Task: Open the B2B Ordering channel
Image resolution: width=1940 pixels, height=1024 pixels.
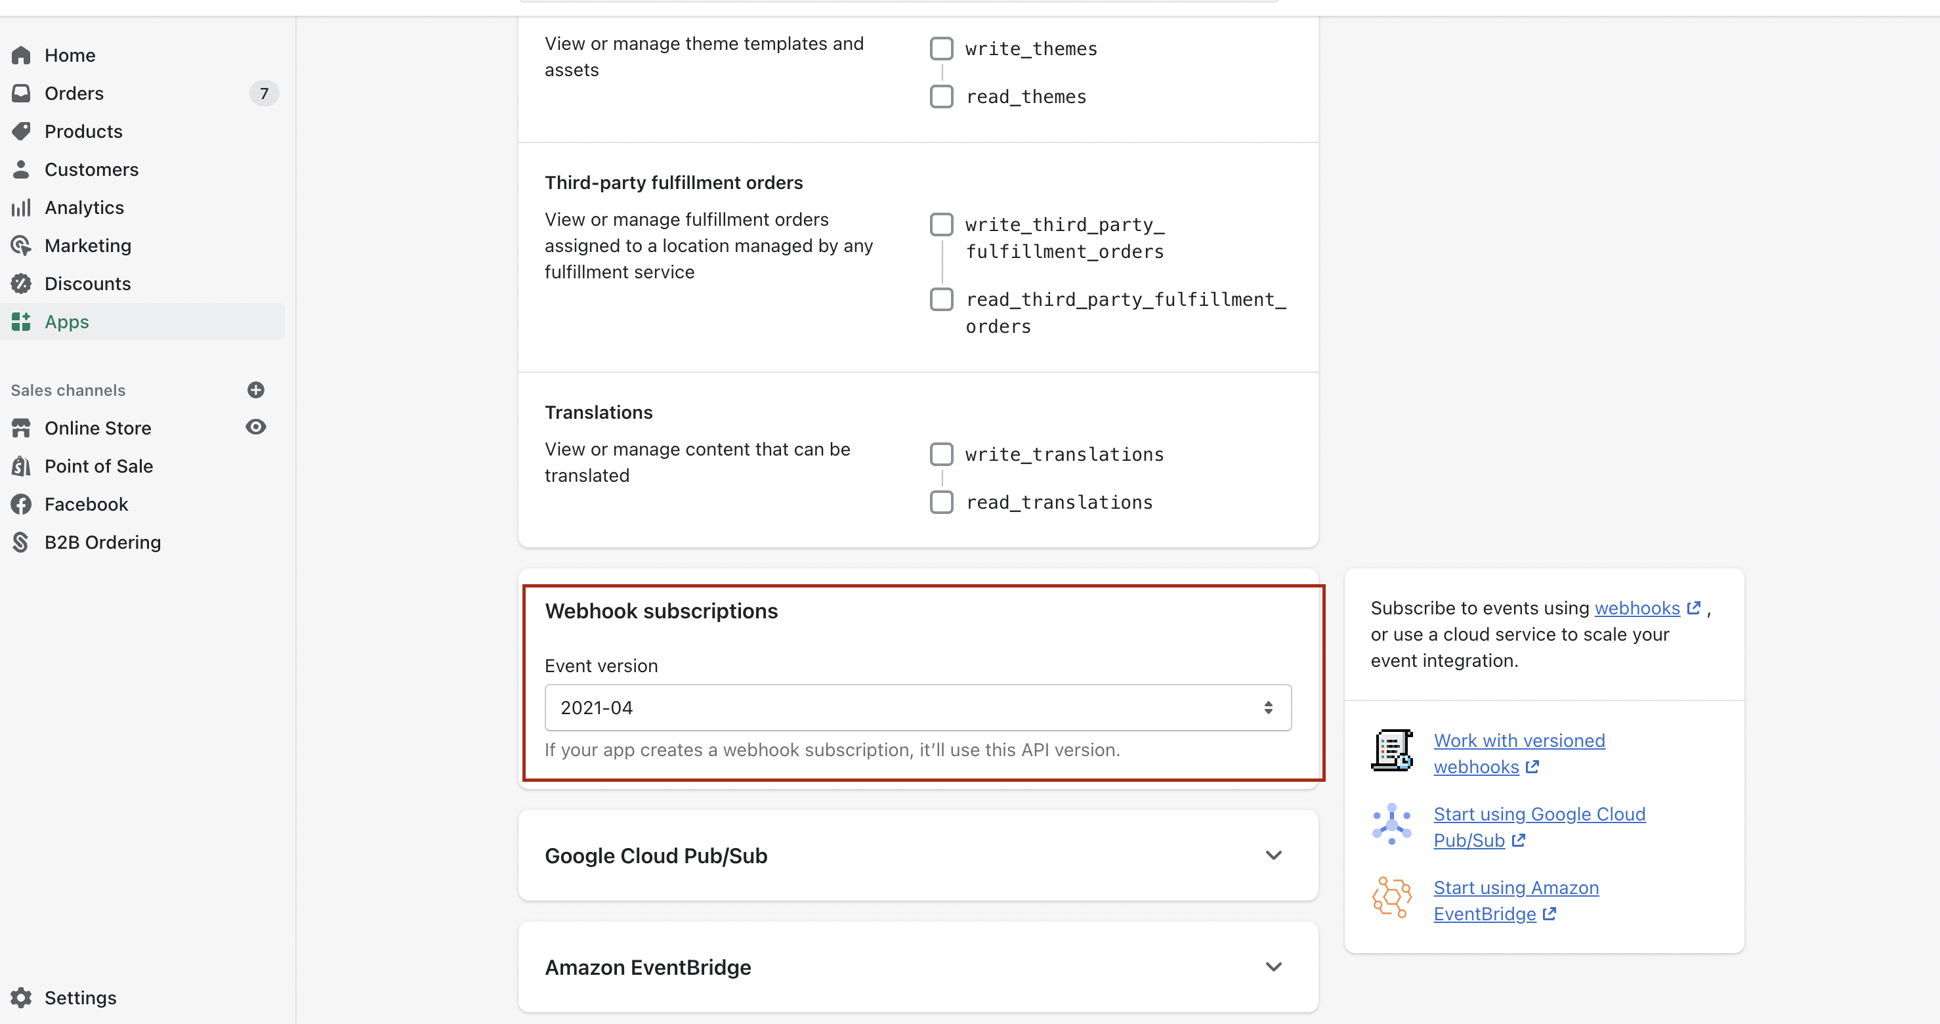Action: pyautogui.click(x=102, y=542)
